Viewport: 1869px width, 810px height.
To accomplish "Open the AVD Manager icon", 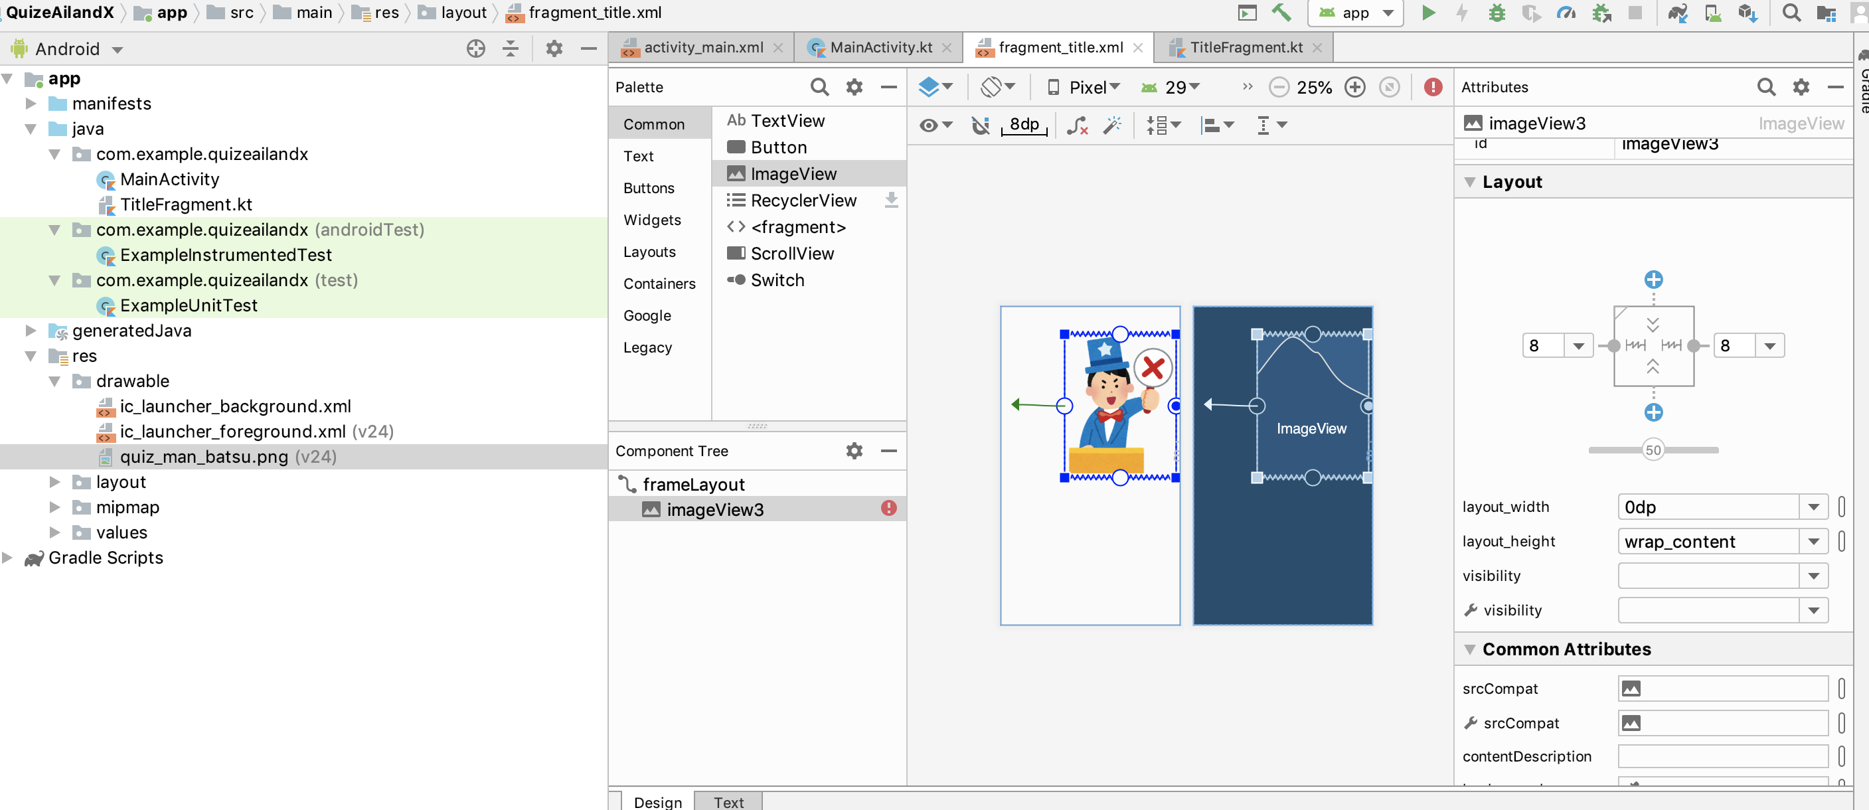I will pos(1713,13).
